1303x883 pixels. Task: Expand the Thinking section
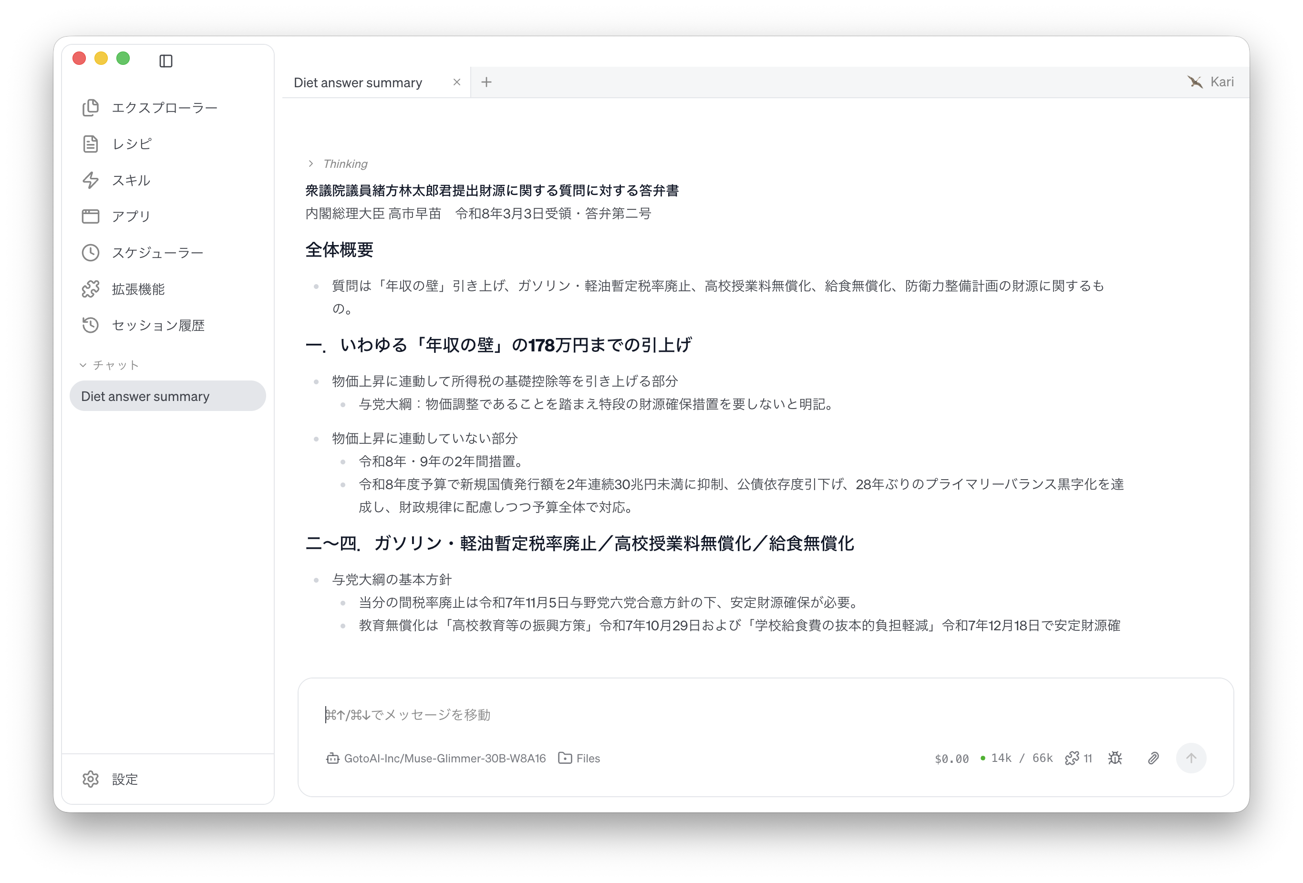coord(338,164)
